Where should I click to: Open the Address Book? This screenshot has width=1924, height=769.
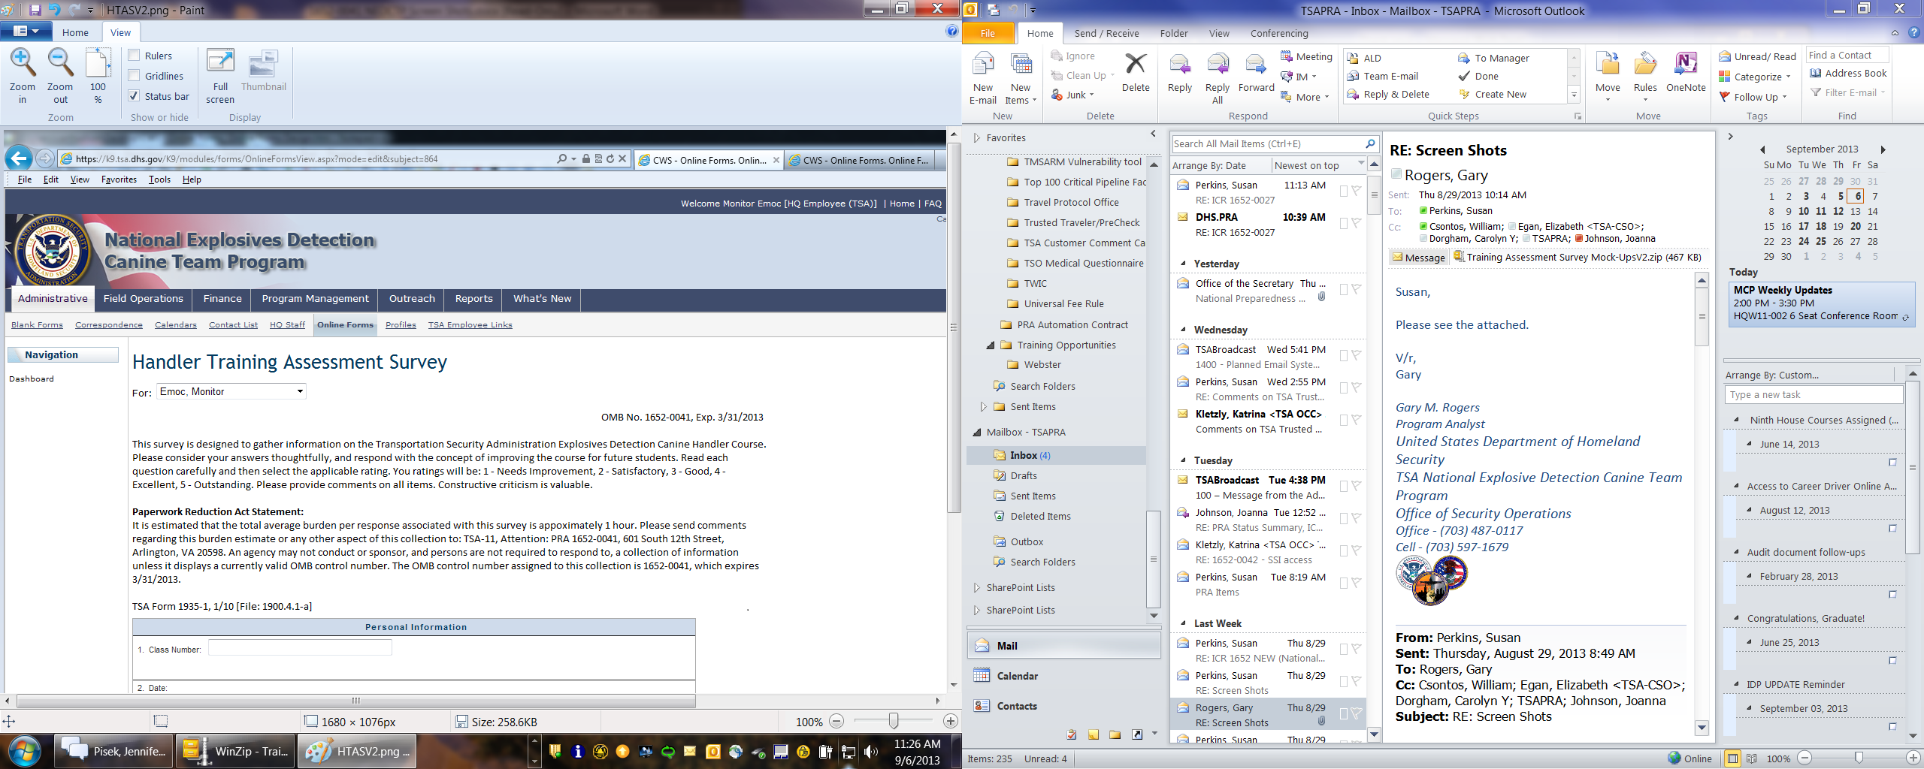1849,73
